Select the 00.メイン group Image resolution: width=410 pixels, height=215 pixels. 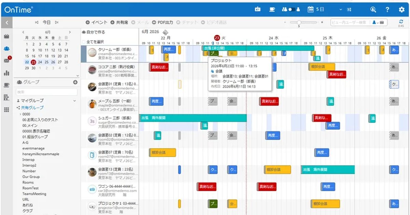point(30,126)
